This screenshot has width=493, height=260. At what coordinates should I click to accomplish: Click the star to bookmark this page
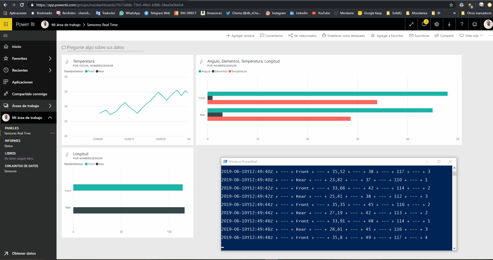pos(451,5)
